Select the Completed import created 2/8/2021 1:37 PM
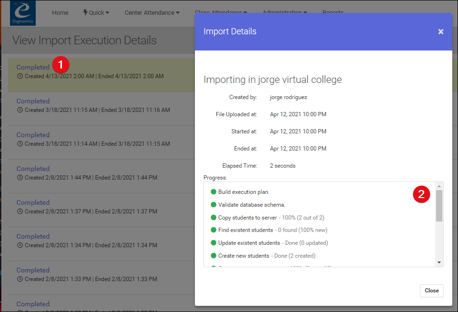 coord(33,202)
